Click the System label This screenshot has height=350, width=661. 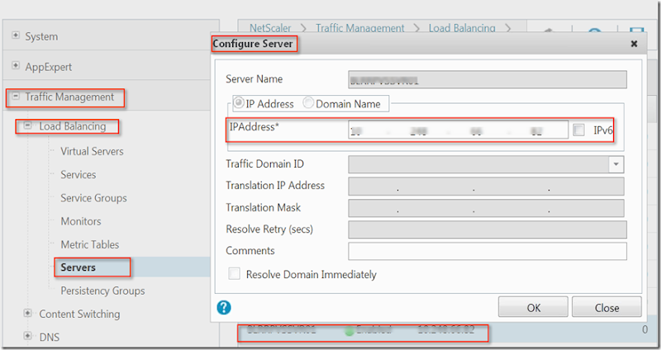(x=41, y=36)
